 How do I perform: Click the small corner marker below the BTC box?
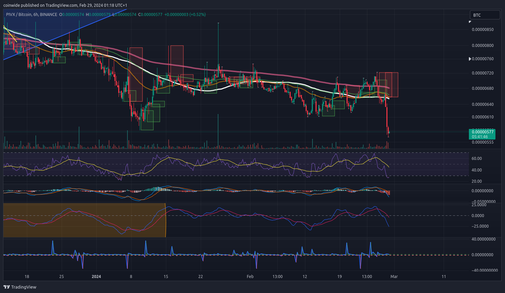(470, 22)
